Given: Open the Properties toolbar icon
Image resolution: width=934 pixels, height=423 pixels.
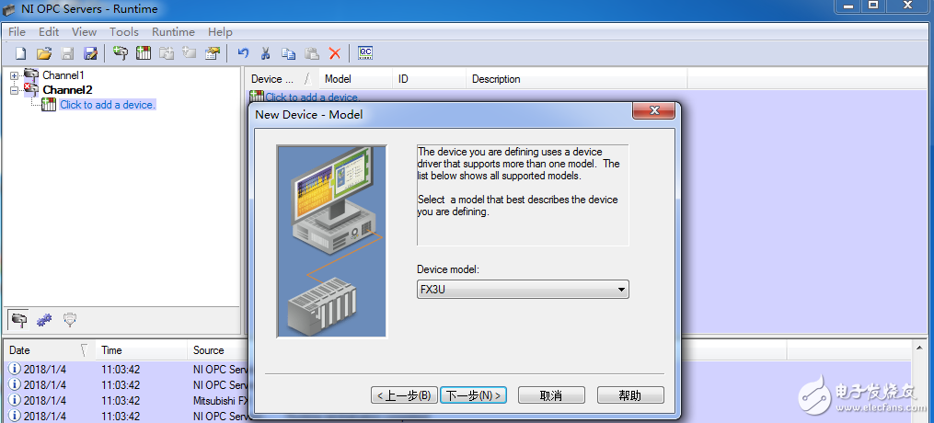Looking at the screenshot, I should (213, 53).
